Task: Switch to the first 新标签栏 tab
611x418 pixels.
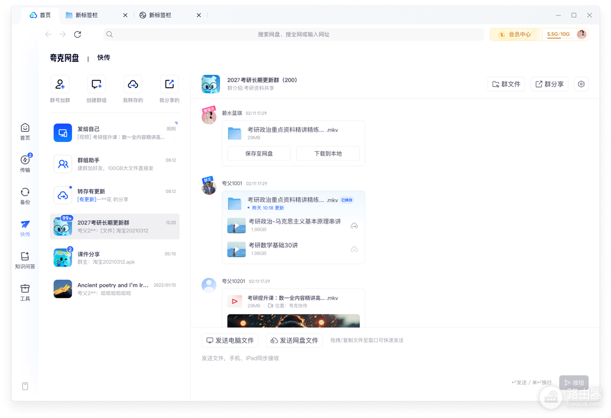Action: [x=96, y=15]
